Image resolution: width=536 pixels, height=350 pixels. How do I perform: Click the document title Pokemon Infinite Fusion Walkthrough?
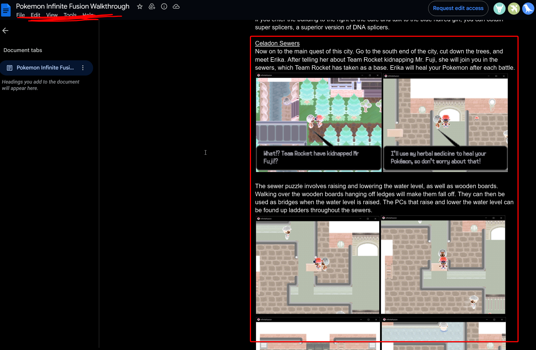73,6
